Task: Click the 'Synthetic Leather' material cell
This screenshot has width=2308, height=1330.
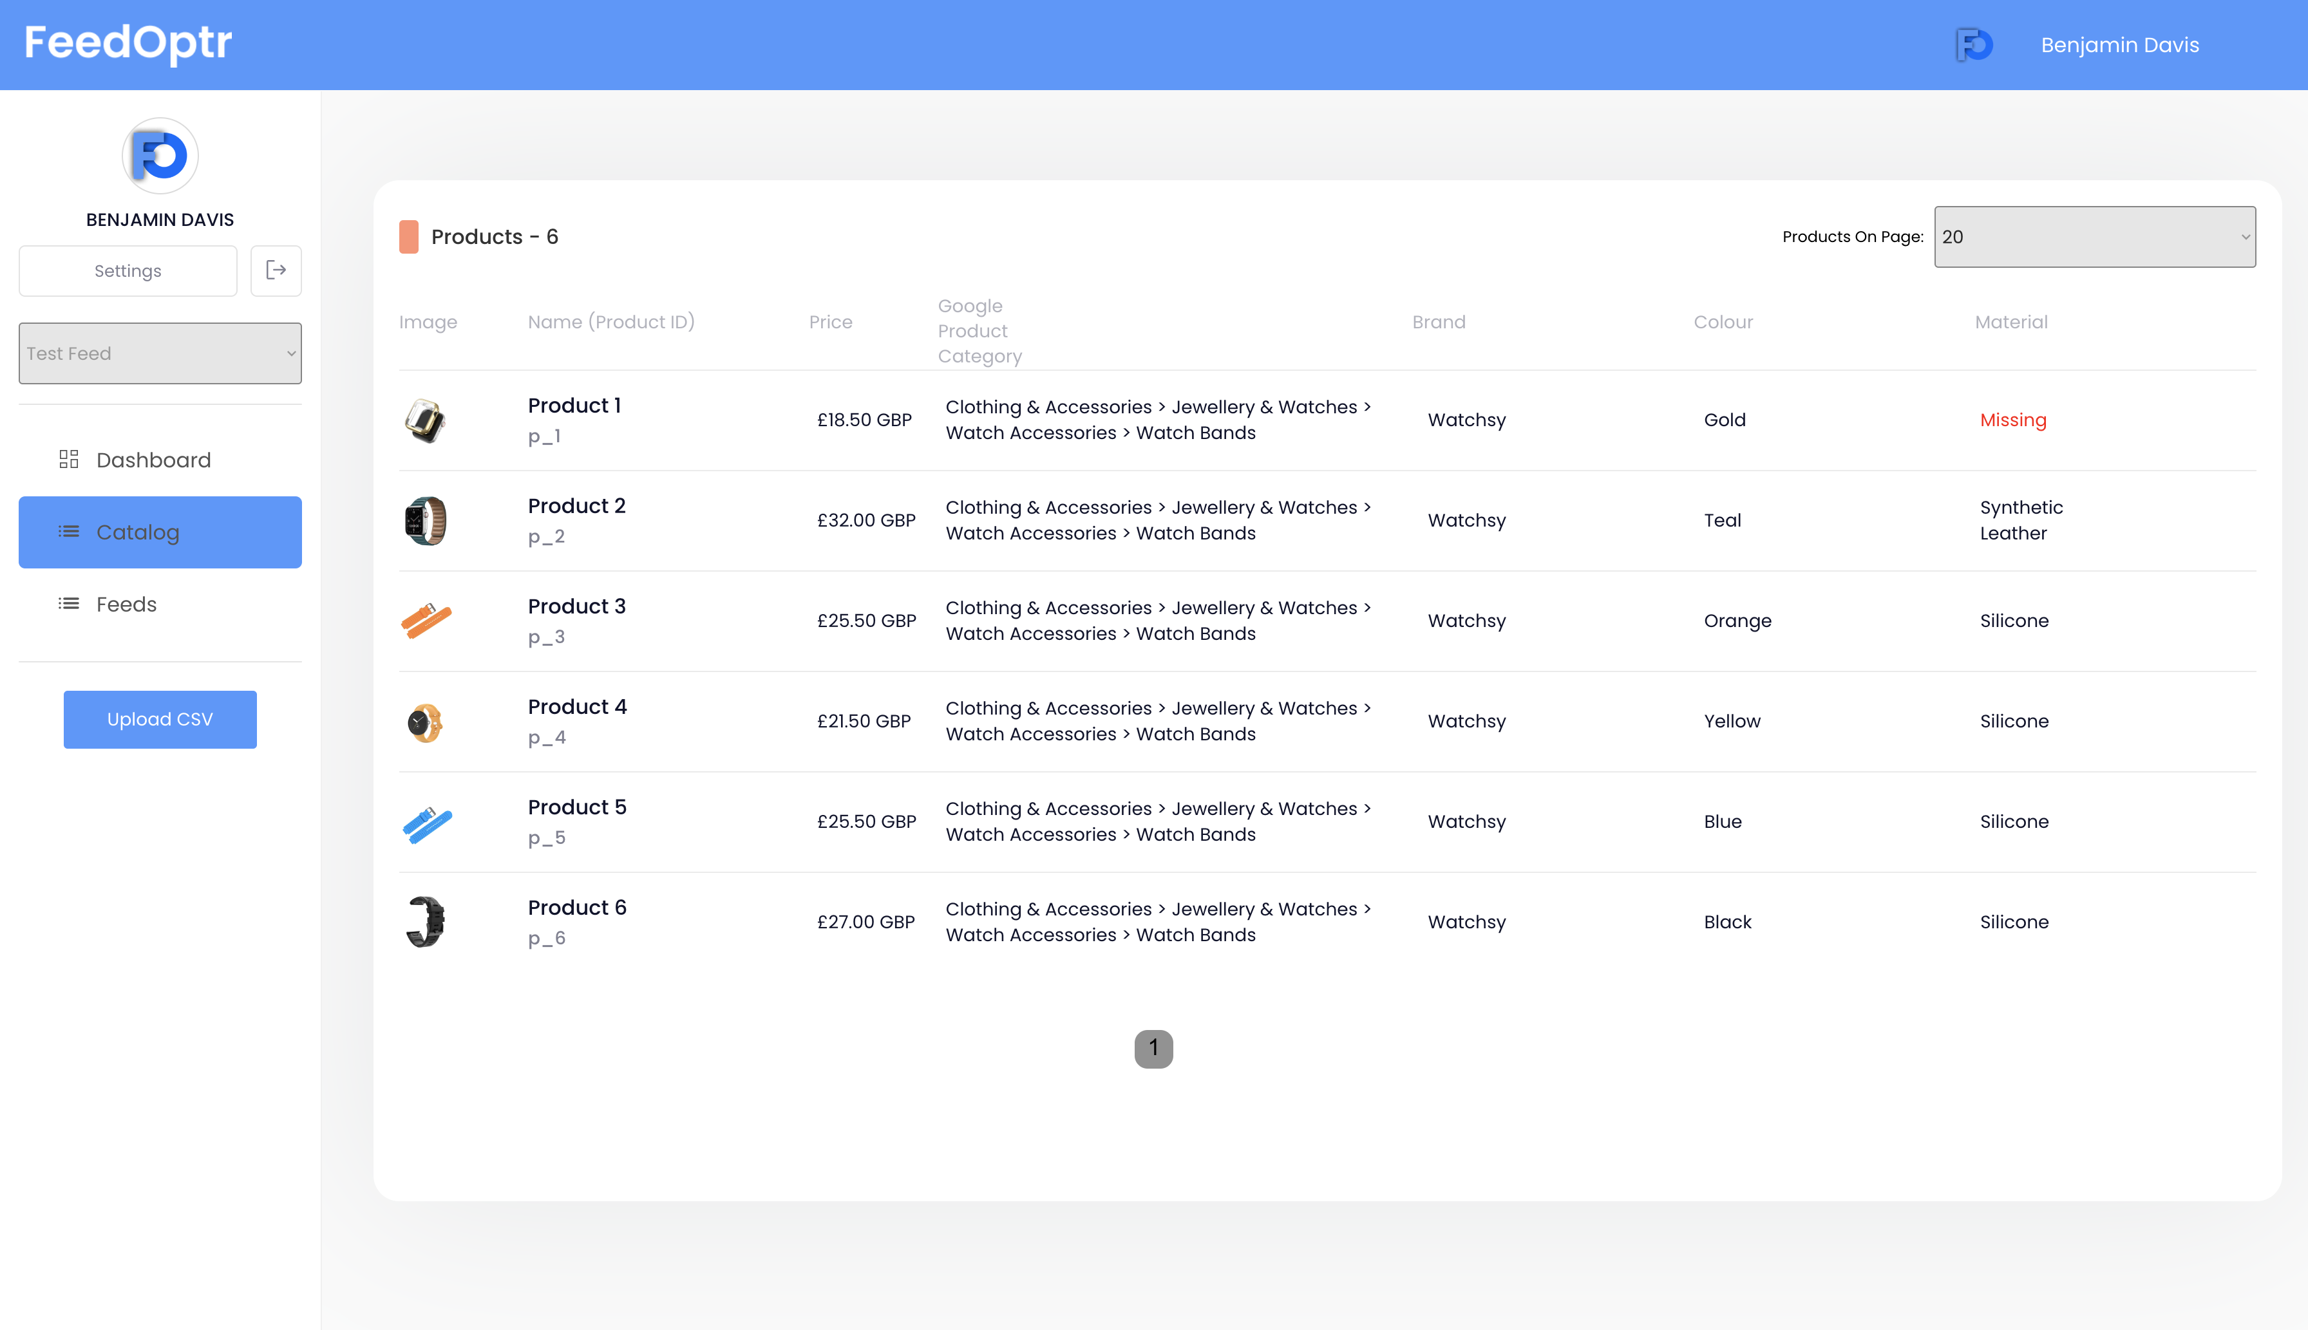Action: pyautogui.click(x=2021, y=521)
